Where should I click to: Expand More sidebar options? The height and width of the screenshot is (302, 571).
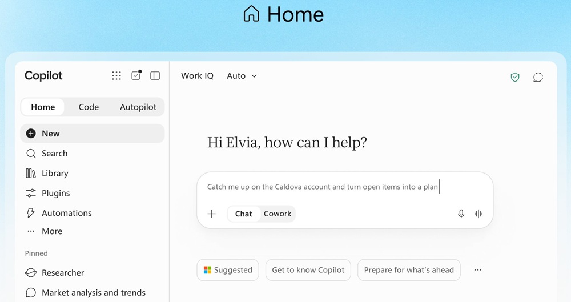92,231
